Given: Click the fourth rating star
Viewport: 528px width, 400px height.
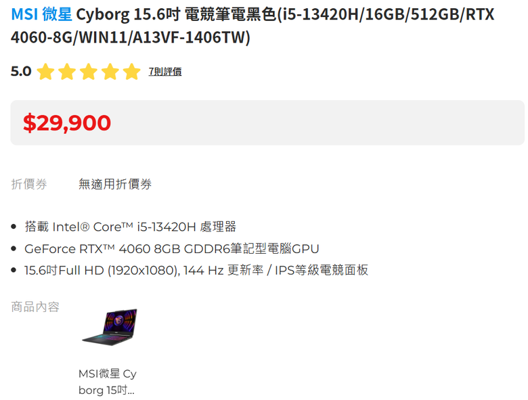Looking at the screenshot, I should coord(110,71).
